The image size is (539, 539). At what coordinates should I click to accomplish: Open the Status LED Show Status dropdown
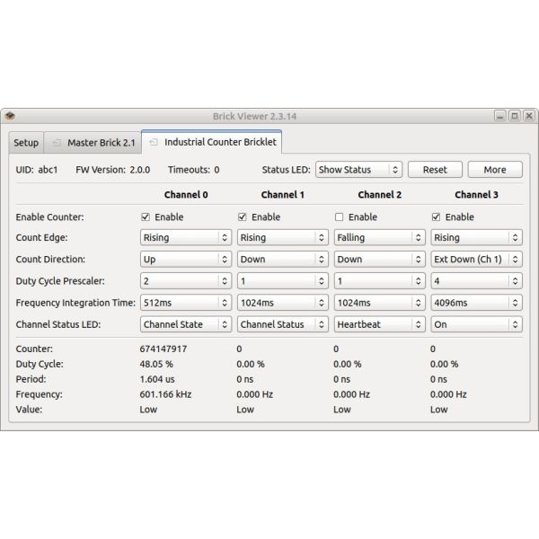tap(358, 170)
